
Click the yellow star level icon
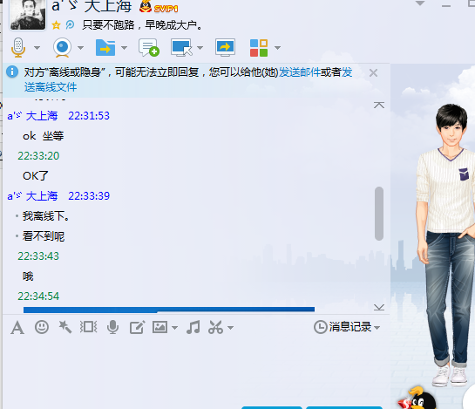[x=56, y=25]
